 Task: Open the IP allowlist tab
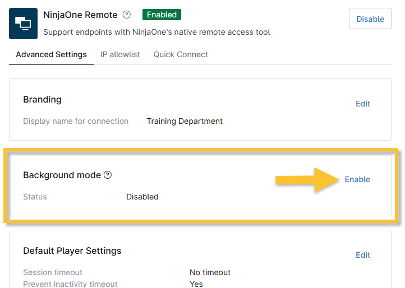[x=120, y=55]
